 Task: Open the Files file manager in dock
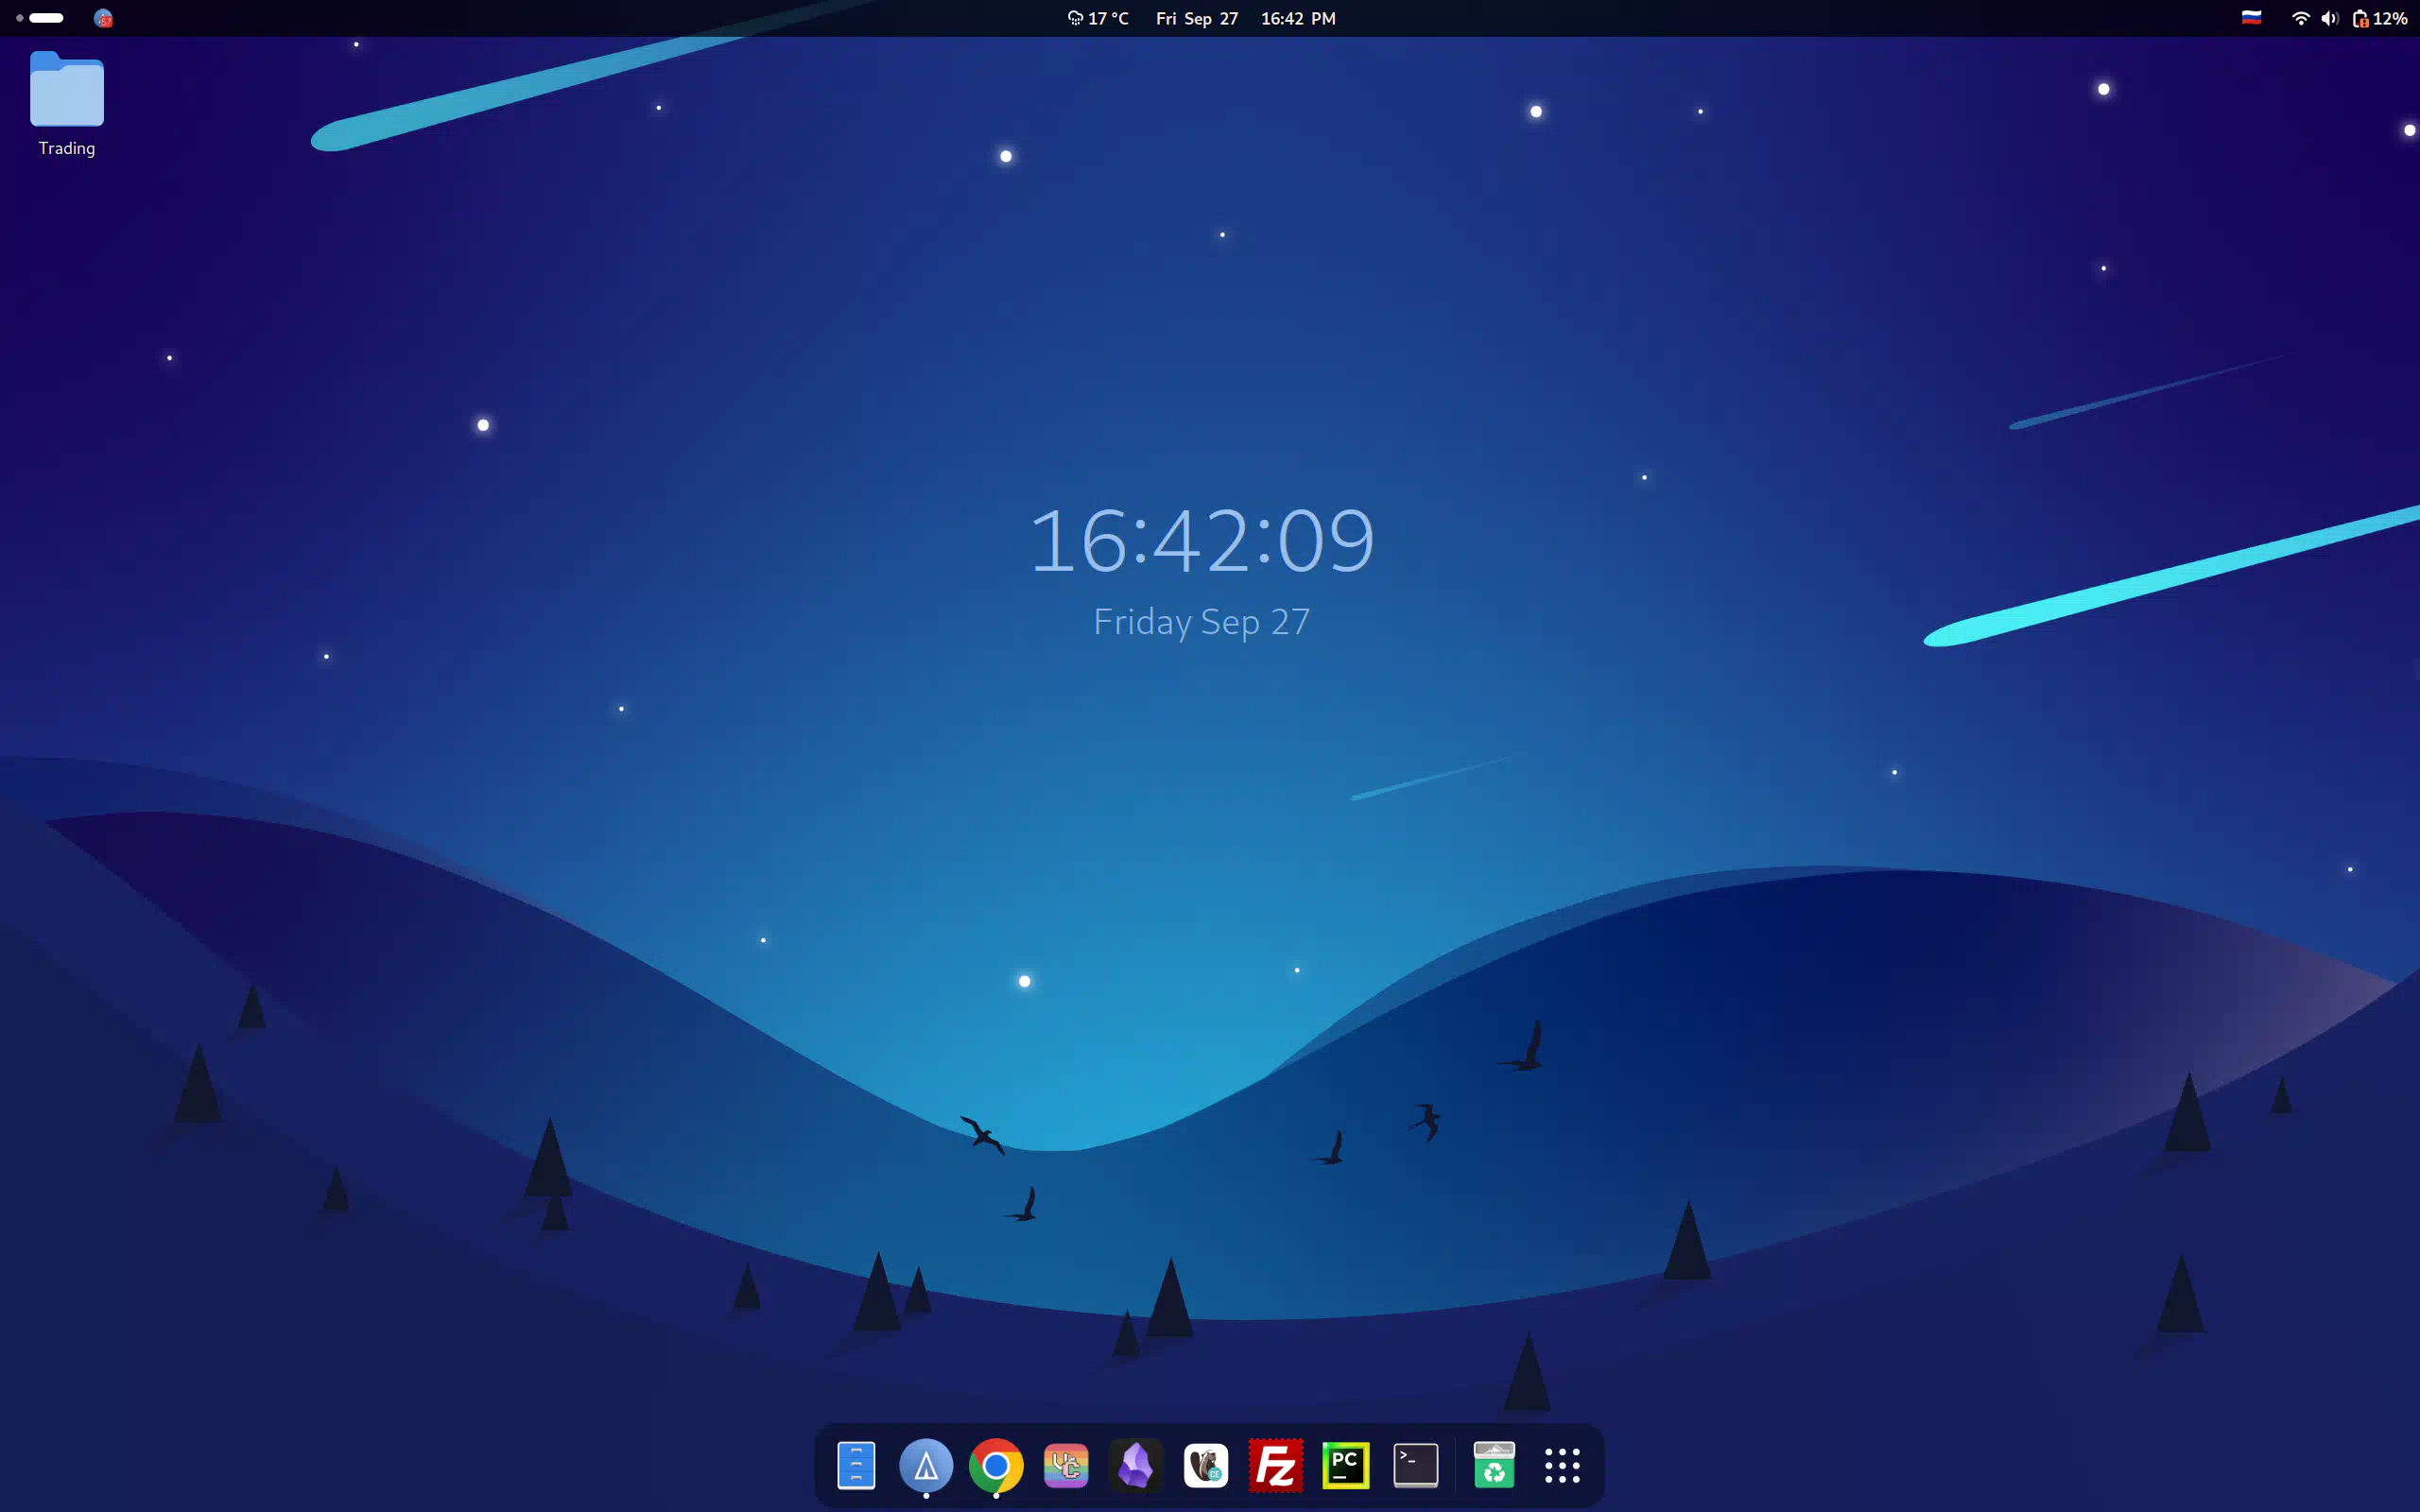tap(856, 1466)
